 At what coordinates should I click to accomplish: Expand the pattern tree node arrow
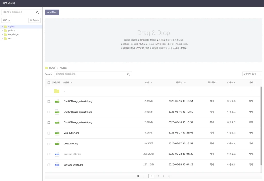[2, 30]
